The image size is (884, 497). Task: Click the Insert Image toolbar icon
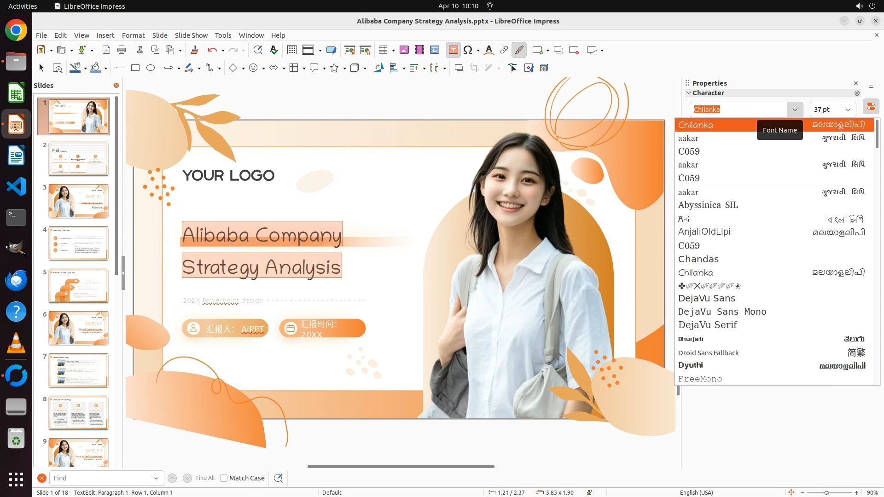[404, 50]
